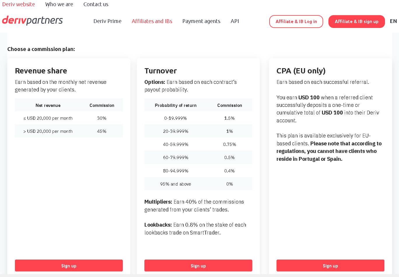399x277 pixels.
Task: Click the Deriv Partners logo
Action: point(32,21)
